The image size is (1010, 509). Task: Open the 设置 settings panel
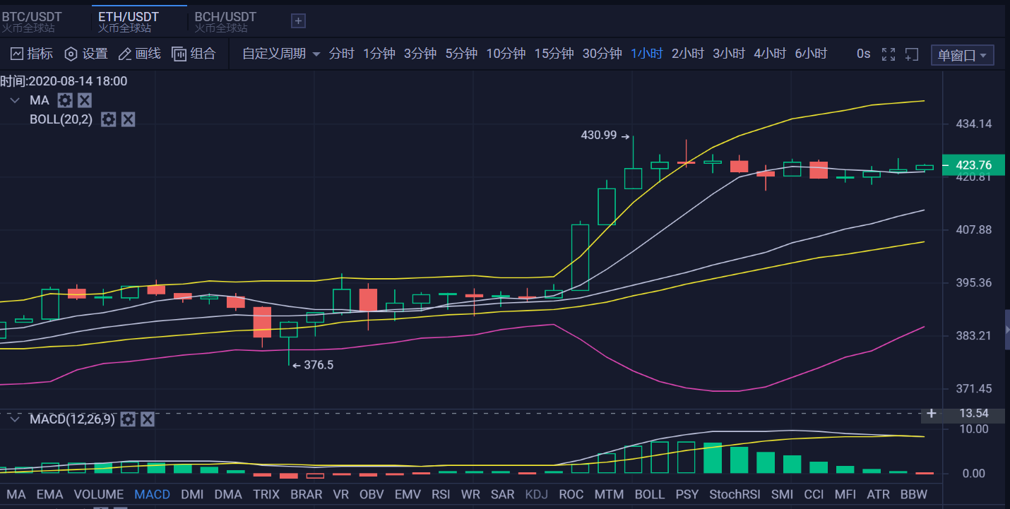click(86, 54)
